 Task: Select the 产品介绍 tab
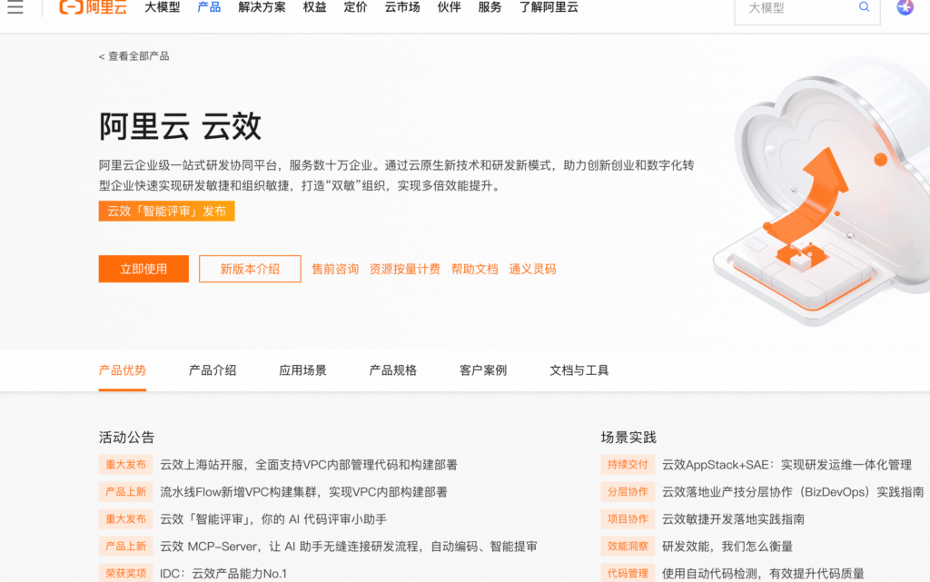tap(213, 370)
